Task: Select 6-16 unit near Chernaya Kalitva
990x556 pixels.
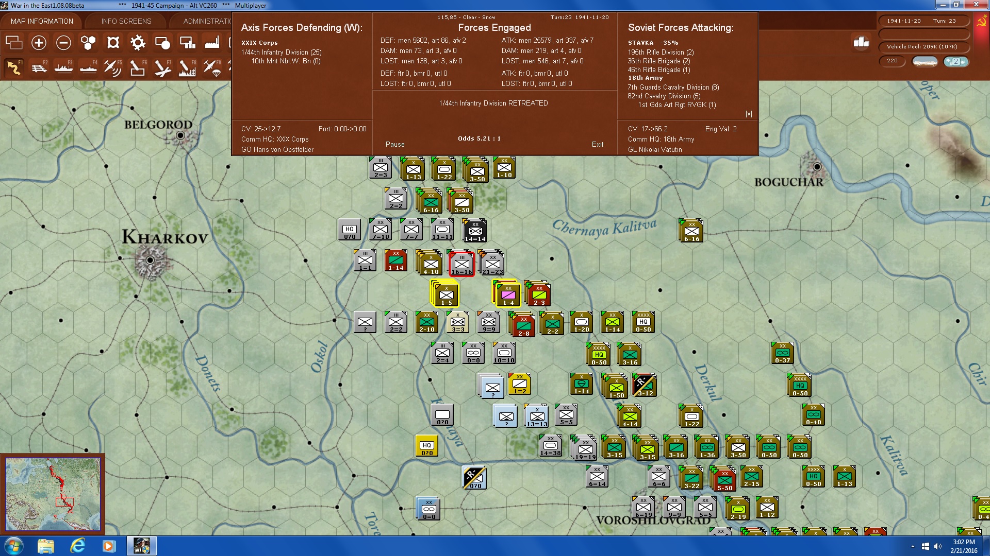Action: [x=691, y=231]
